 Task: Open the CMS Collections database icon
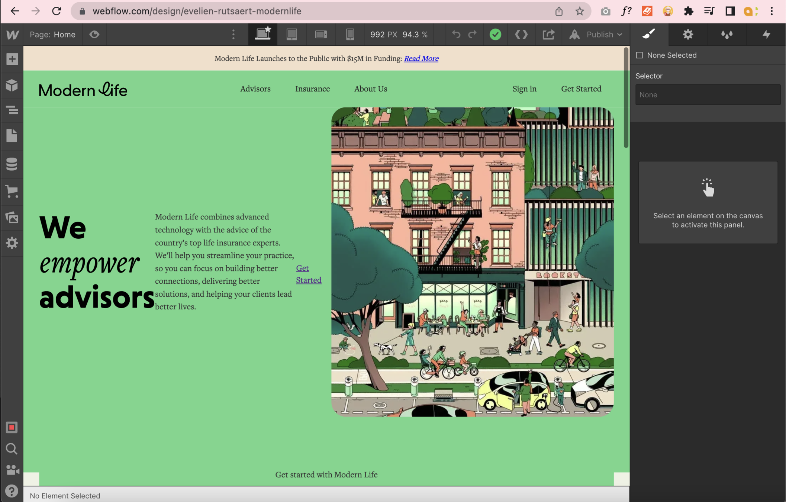(12, 164)
